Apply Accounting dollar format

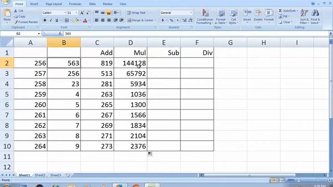[162, 20]
